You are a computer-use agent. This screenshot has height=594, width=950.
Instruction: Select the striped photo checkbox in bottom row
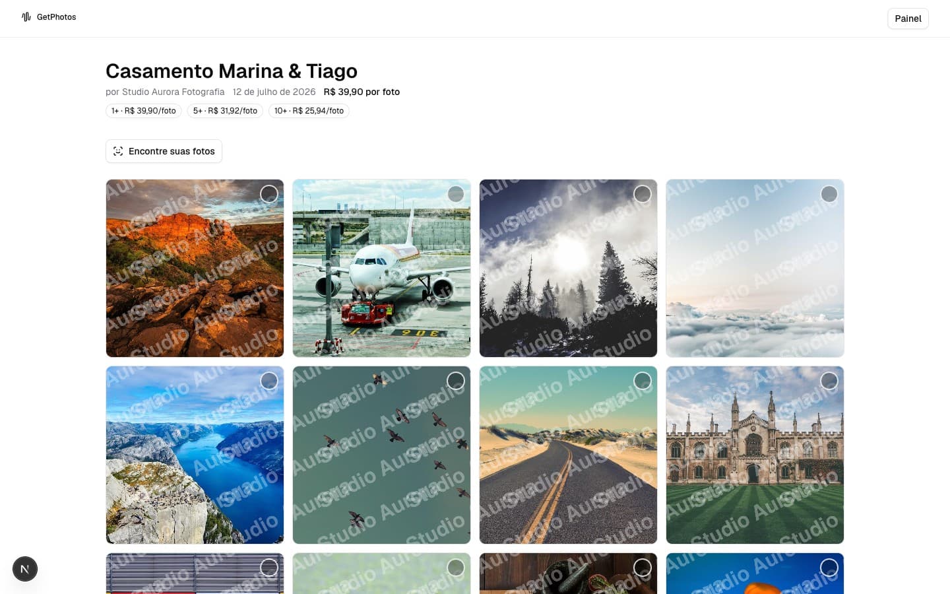point(269,568)
